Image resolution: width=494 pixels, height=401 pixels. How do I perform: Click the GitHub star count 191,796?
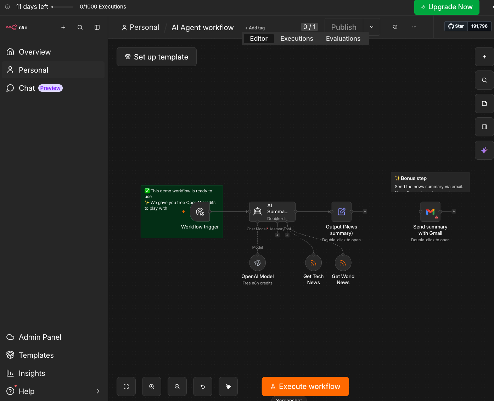pos(479,26)
